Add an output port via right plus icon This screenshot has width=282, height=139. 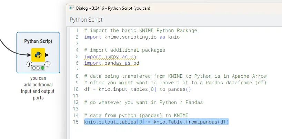point(47,64)
